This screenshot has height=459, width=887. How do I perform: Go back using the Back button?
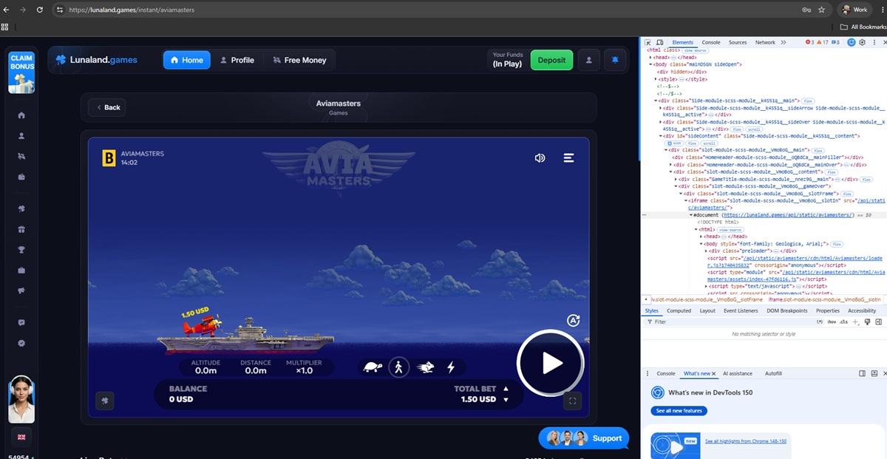106,107
